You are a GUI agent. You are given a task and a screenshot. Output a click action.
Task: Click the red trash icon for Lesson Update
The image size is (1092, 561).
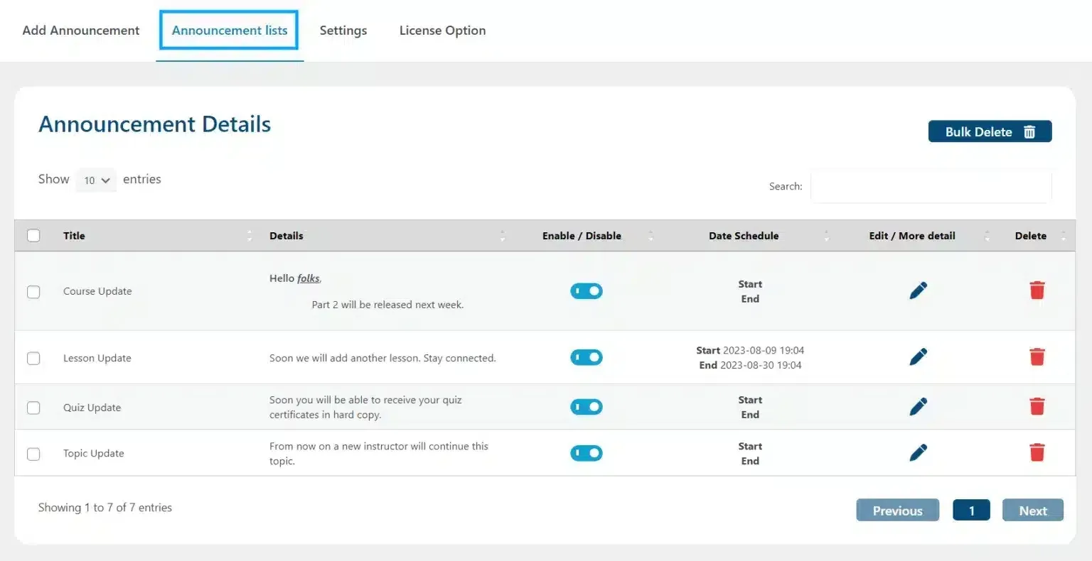click(1037, 356)
